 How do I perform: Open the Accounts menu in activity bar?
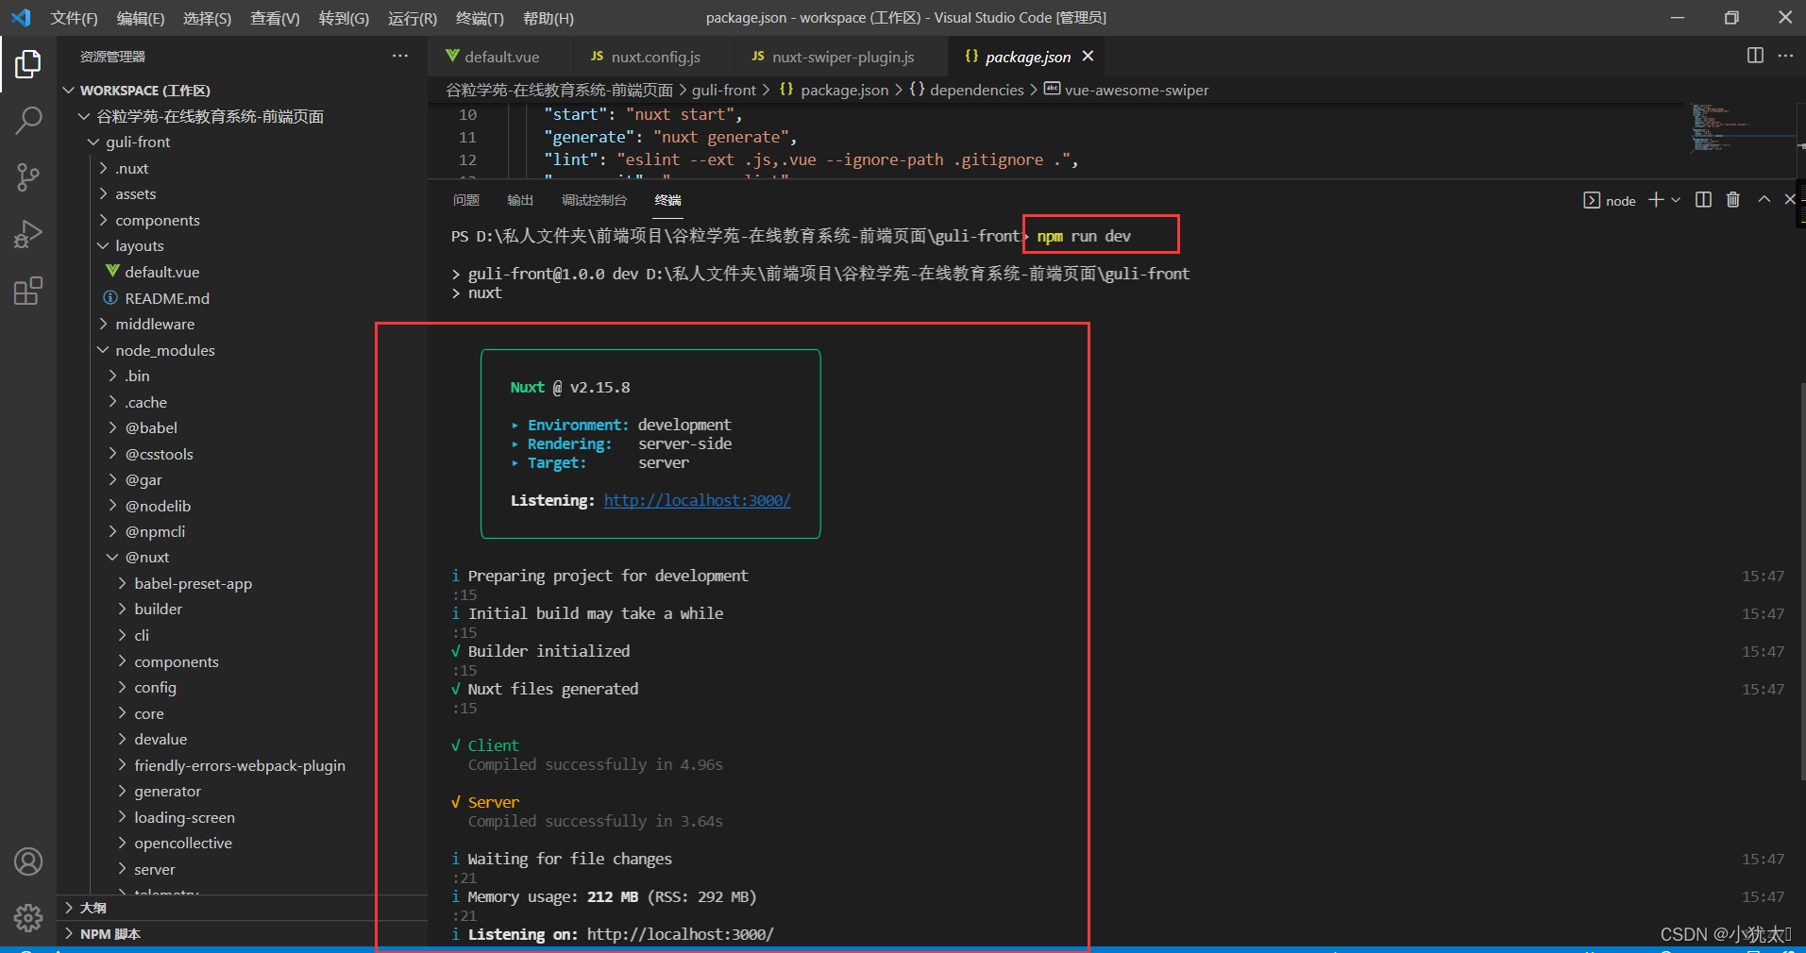click(x=28, y=861)
